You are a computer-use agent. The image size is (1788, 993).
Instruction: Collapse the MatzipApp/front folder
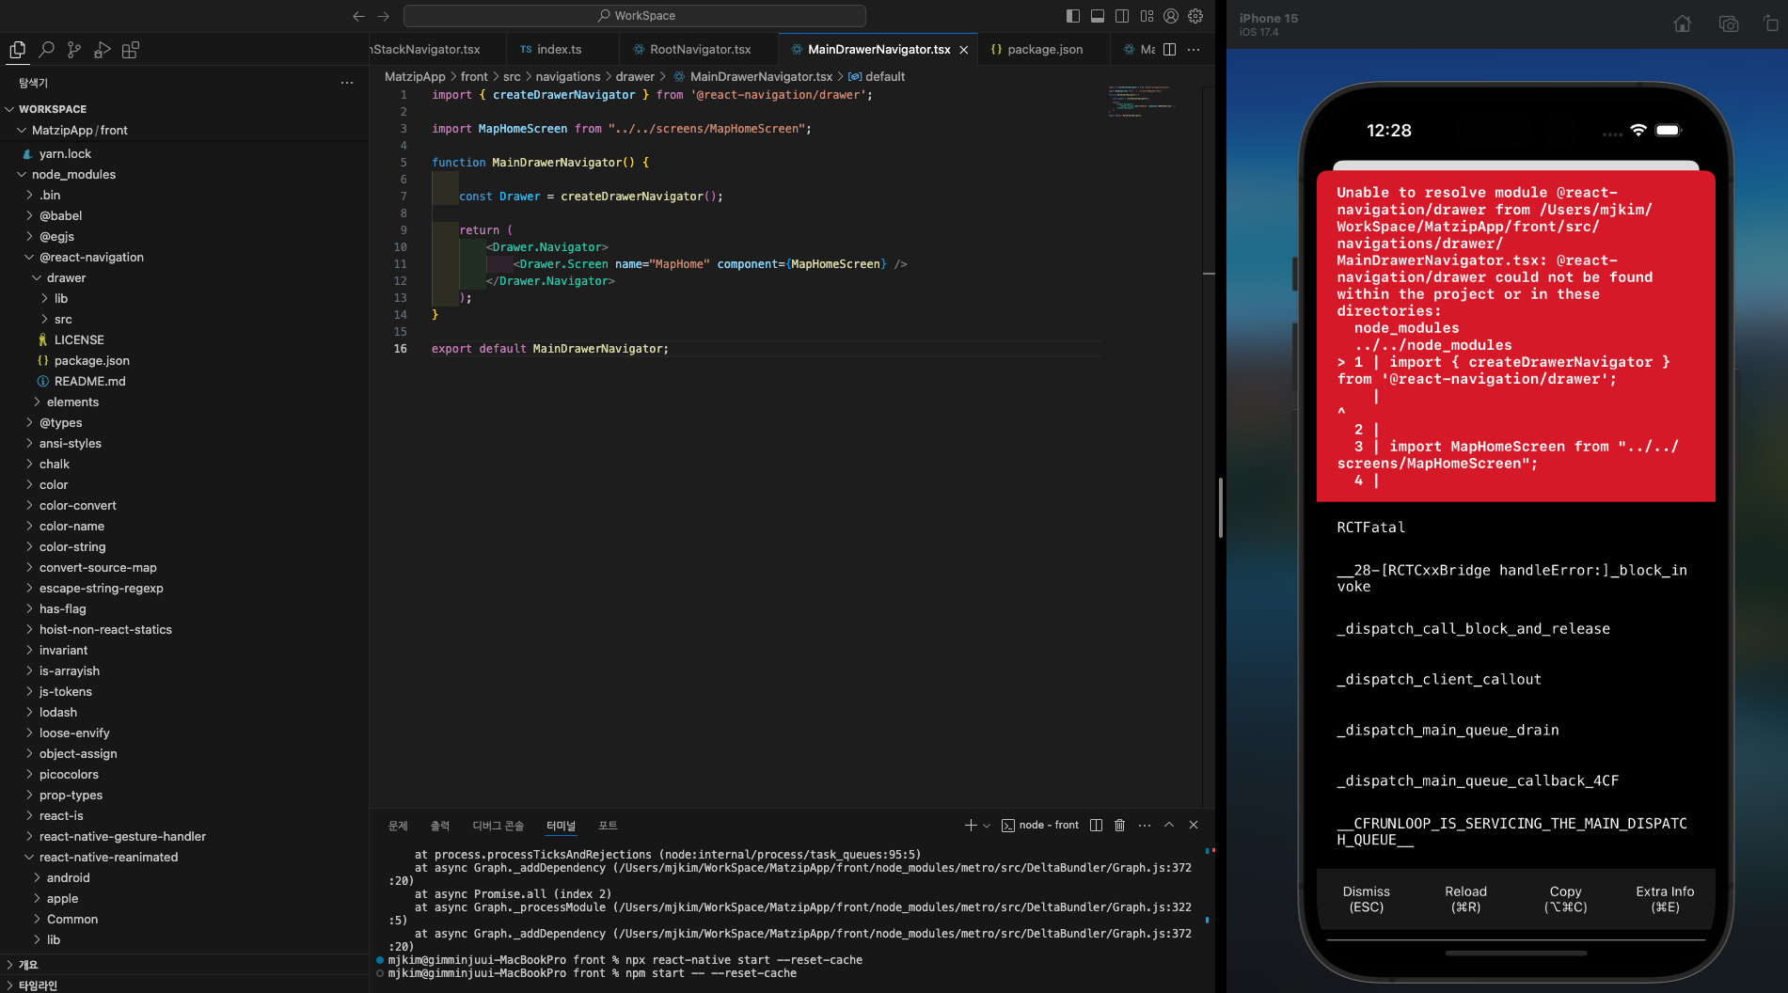pyautogui.click(x=184, y=131)
